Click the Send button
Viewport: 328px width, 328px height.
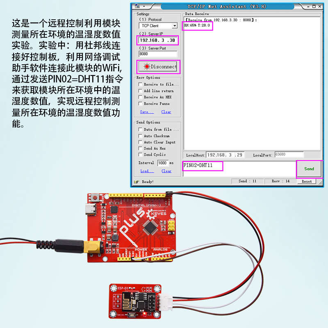309,169
